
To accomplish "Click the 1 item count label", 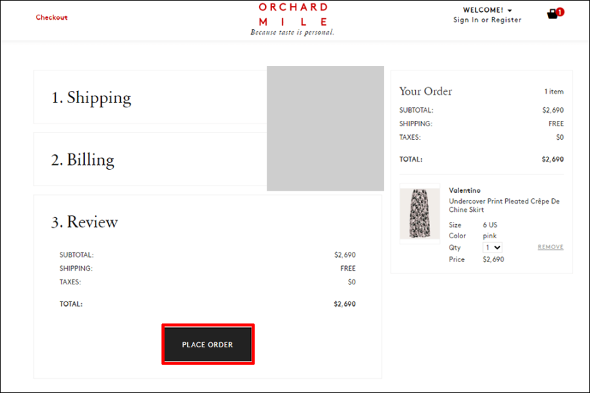I will click(554, 92).
